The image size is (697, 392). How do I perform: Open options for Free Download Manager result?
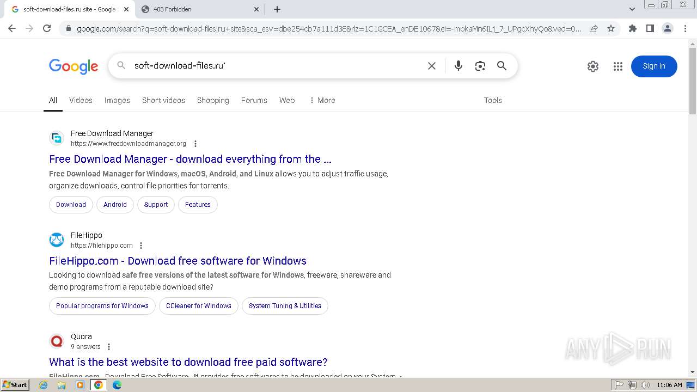point(195,144)
